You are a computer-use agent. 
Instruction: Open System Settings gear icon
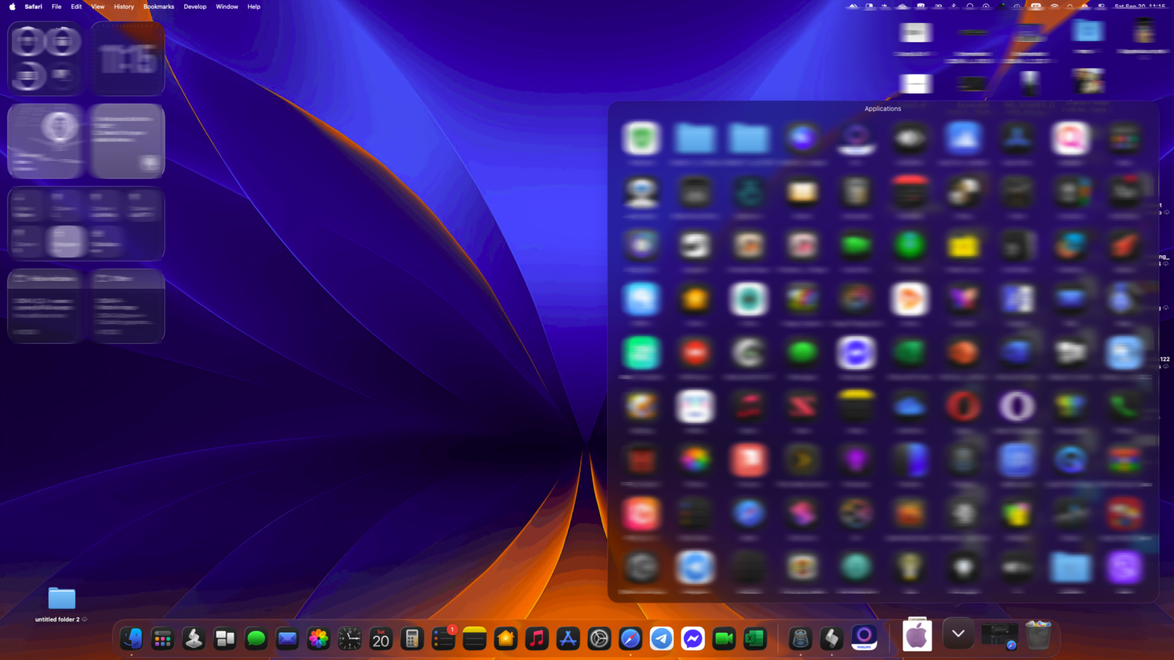pos(599,638)
